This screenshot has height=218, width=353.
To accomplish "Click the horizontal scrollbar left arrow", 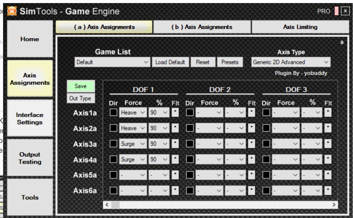I will (107, 205).
